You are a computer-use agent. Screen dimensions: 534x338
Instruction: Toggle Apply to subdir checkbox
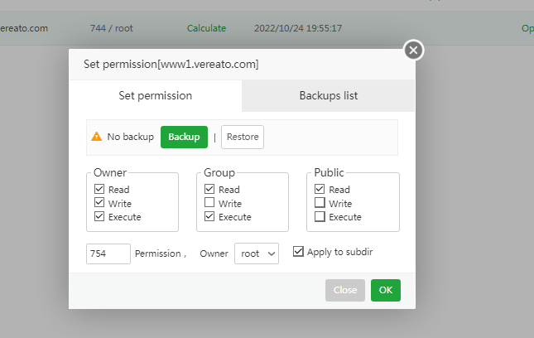(x=299, y=252)
